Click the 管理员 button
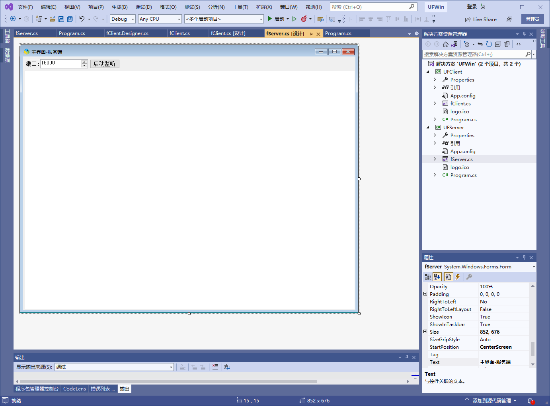The height and width of the screenshot is (406, 550). pyautogui.click(x=532, y=19)
